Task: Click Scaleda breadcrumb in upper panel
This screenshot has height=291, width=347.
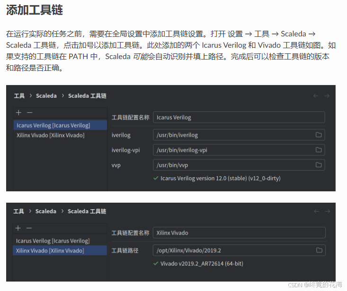Action: [46, 96]
